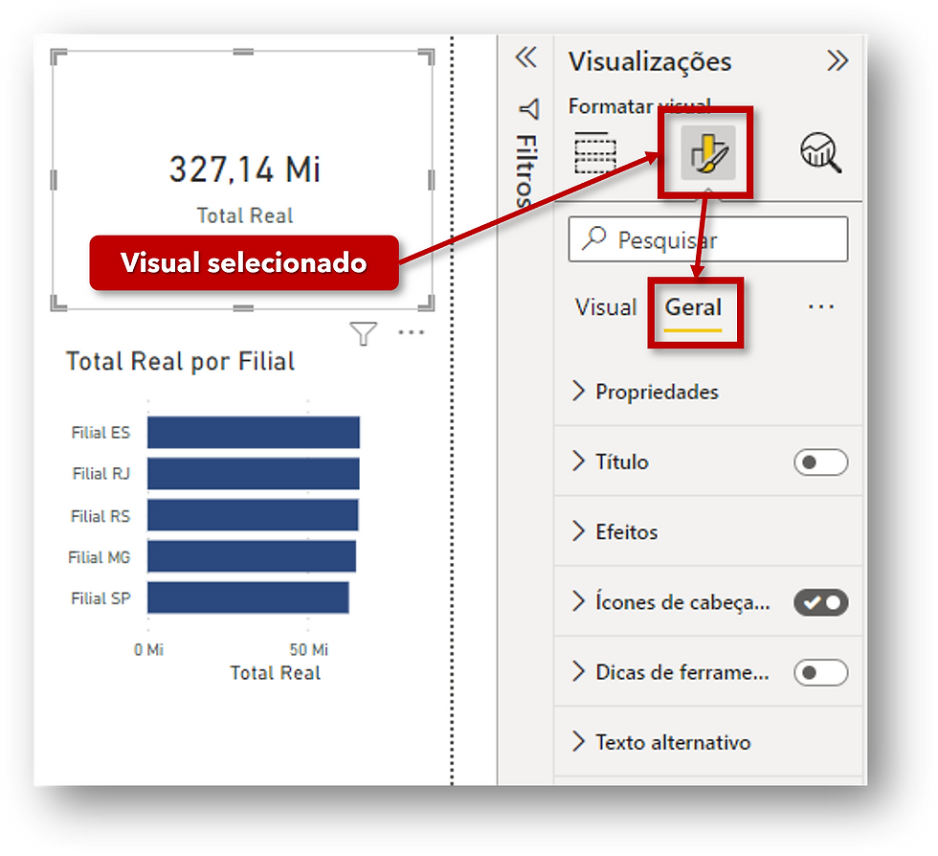Turn off the Ícones de cabeçalho switch
The image size is (938, 856).
point(821,602)
